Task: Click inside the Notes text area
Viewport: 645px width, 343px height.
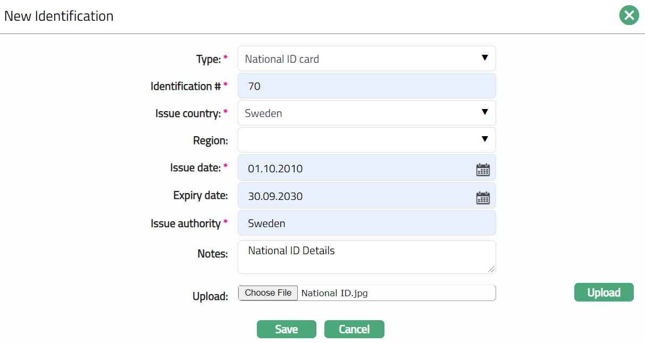Action: 366,257
